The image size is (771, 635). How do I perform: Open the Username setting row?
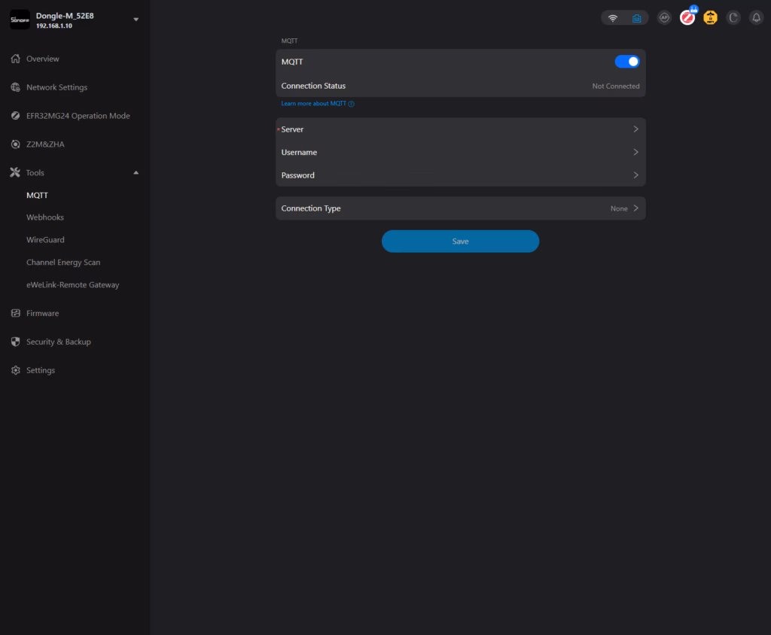[460, 152]
